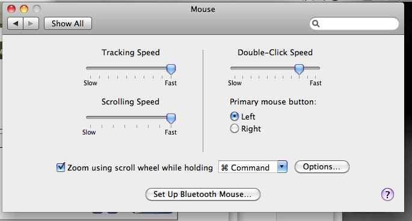Open zoom Options dialog
412x221 pixels.
322,167
